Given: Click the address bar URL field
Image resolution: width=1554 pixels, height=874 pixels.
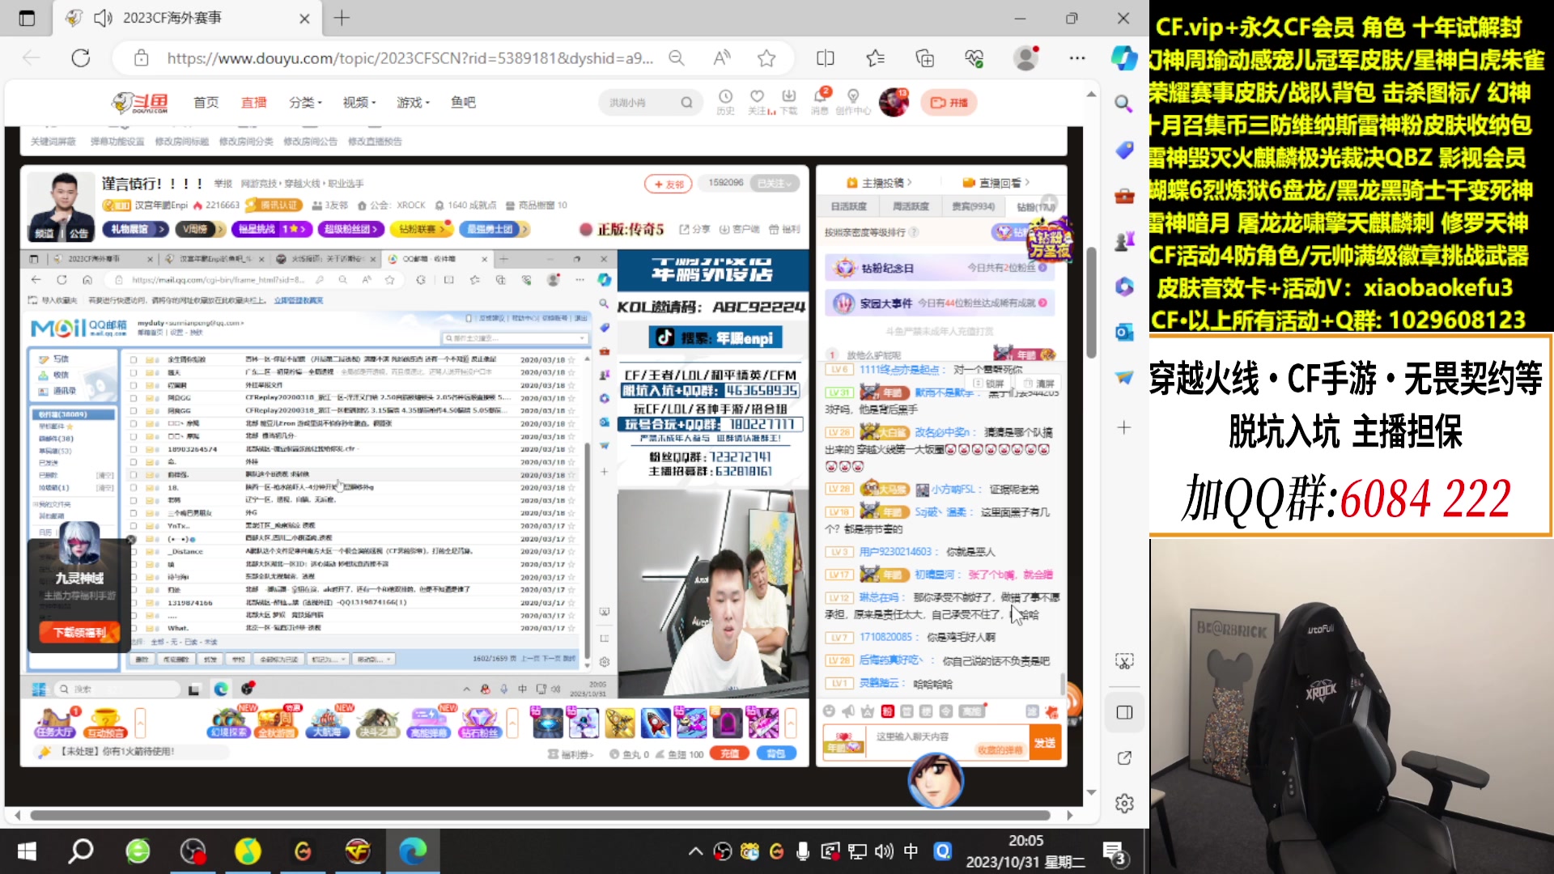Looking at the screenshot, I should click(x=410, y=58).
